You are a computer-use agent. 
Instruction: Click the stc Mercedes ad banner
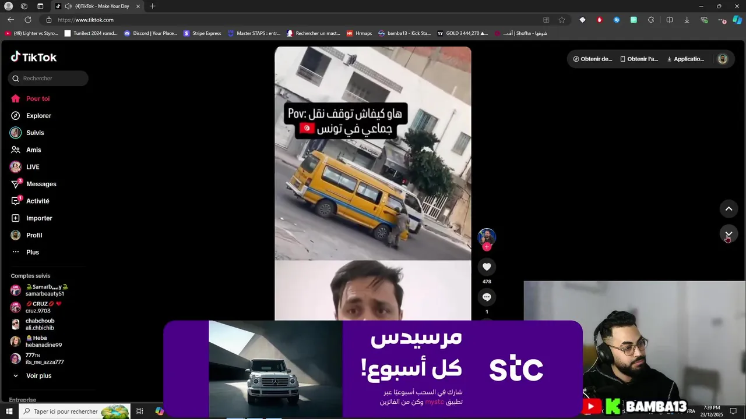tap(373, 369)
